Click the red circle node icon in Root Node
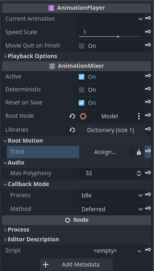 pos(83,116)
